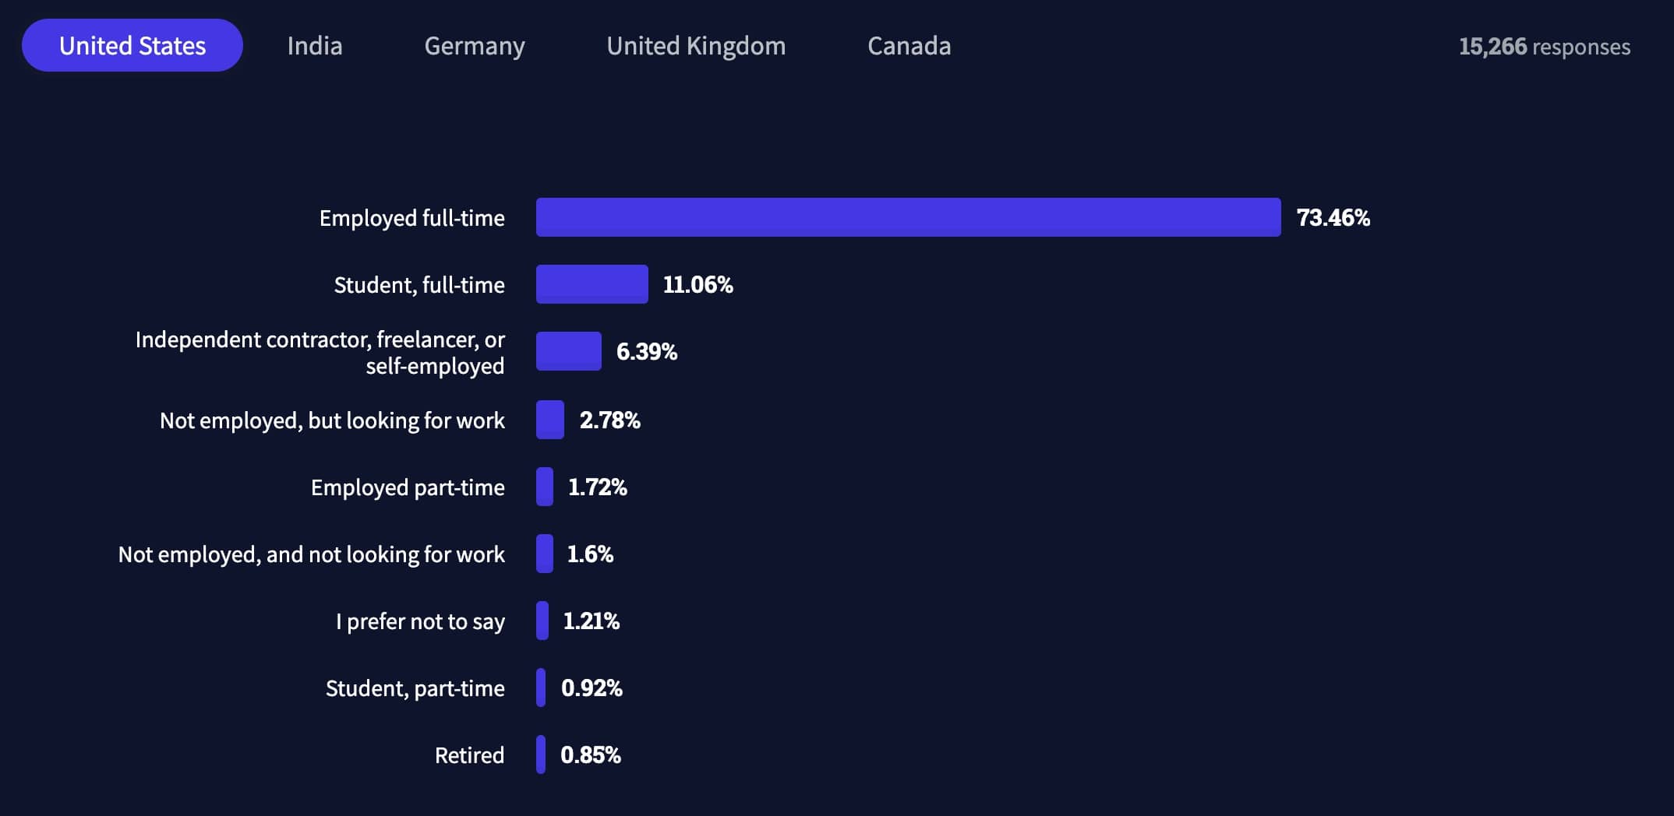Select the Student, part-time label

tap(415, 688)
